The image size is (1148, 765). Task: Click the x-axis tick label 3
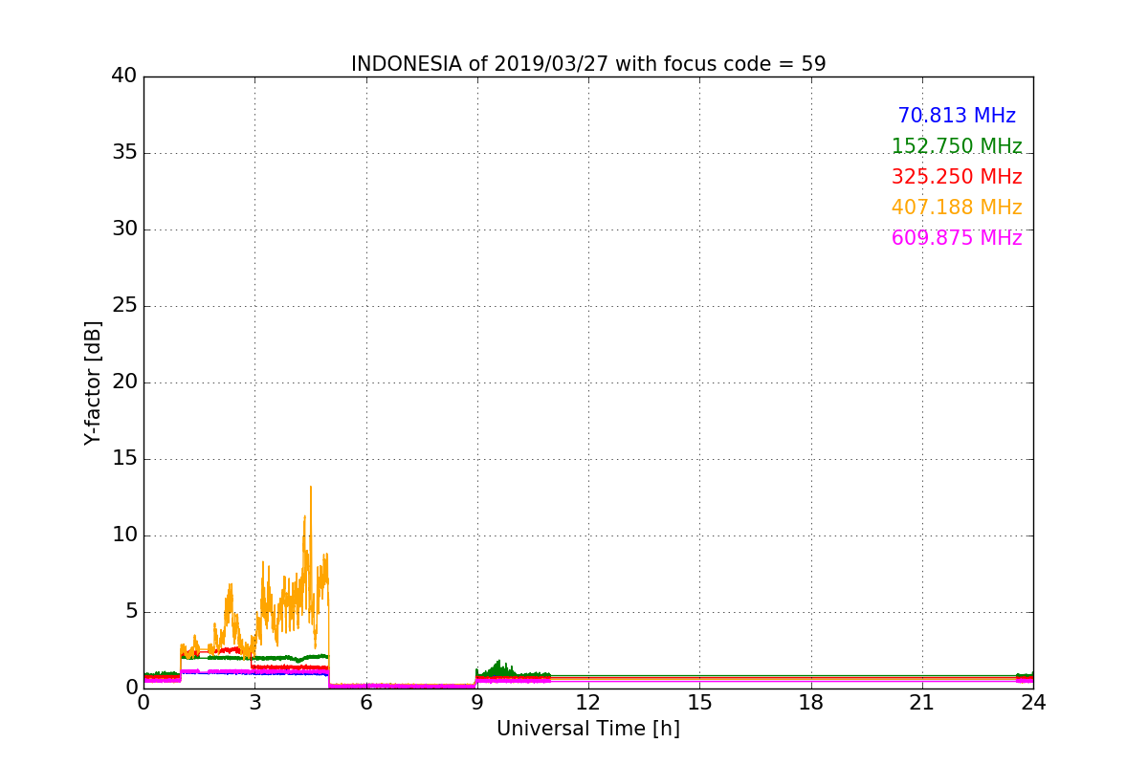point(254,703)
